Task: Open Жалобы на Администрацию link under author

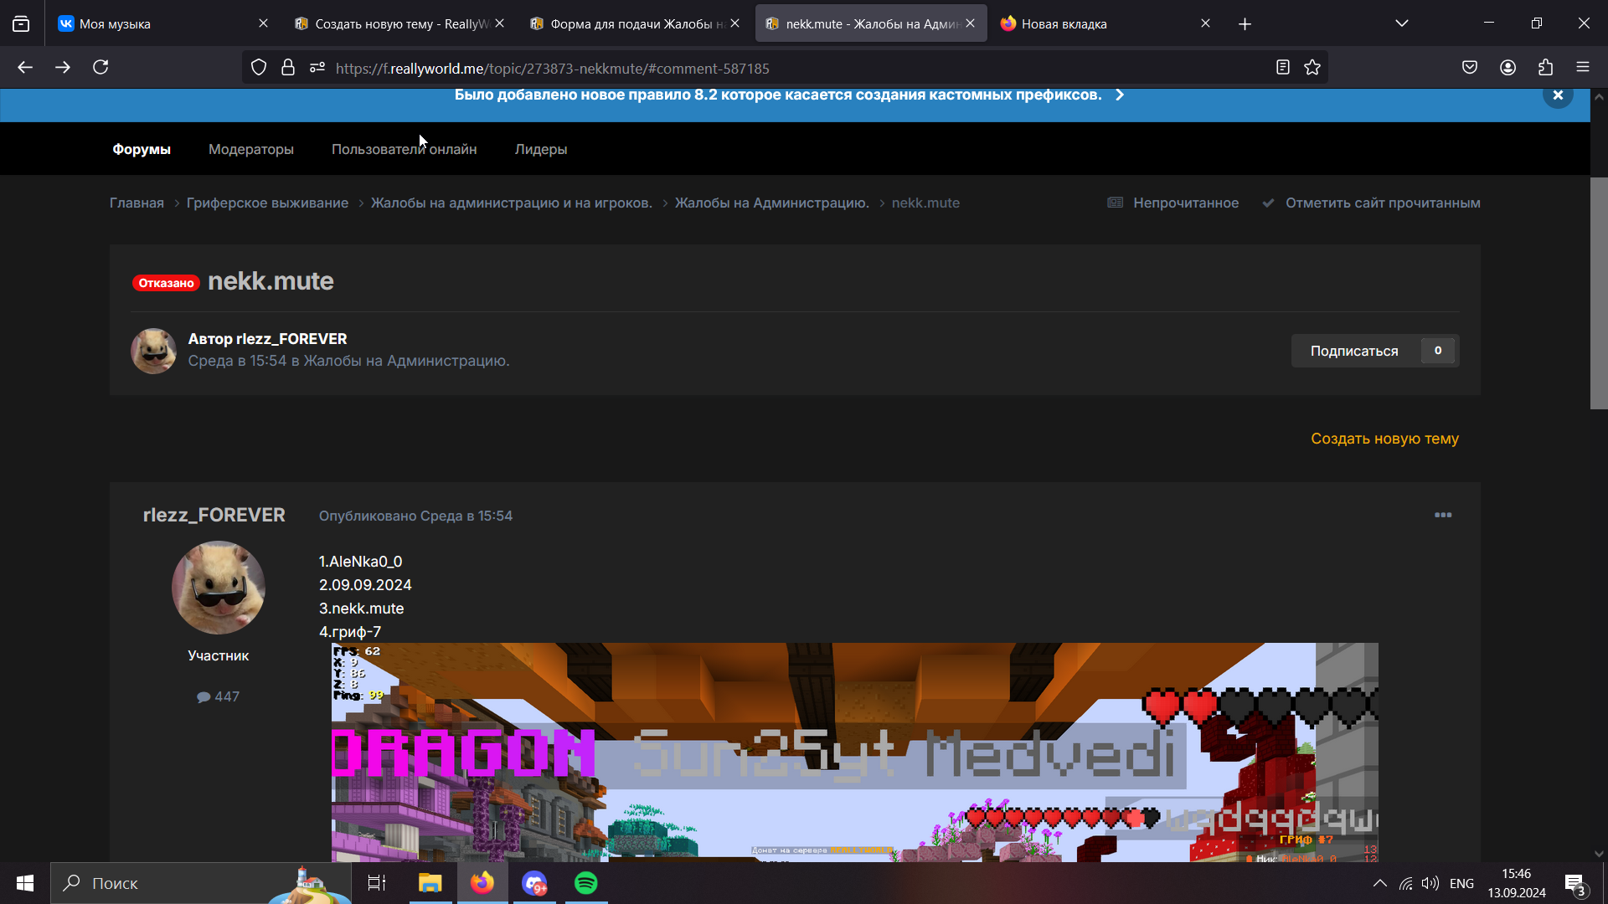Action: pos(406,361)
